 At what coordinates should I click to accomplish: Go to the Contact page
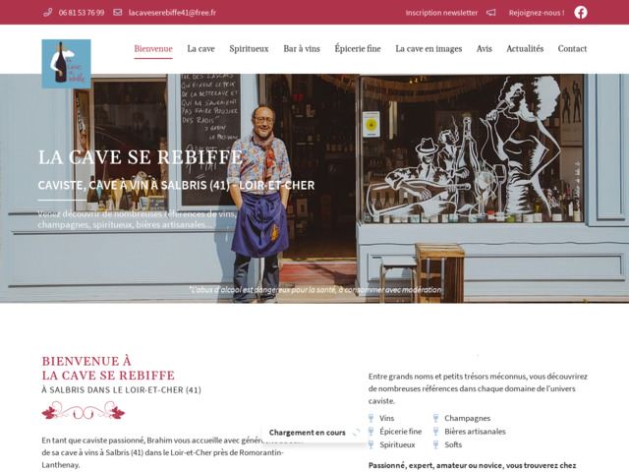tap(572, 48)
